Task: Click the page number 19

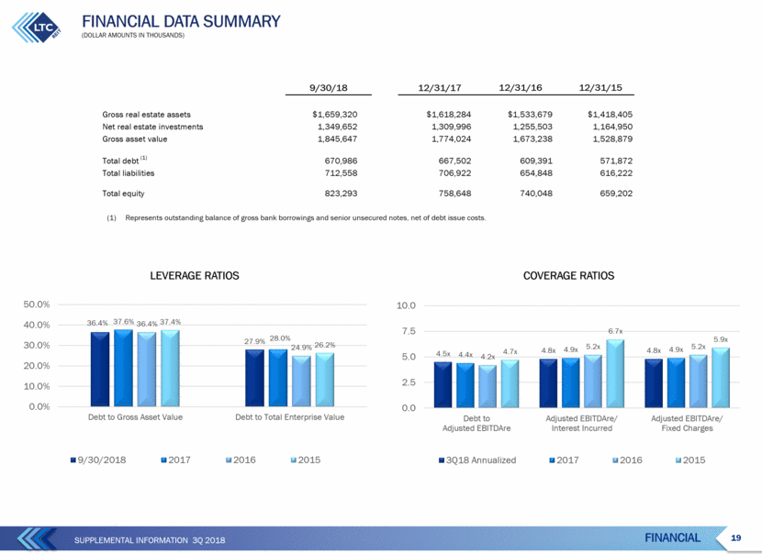Action: click(x=735, y=538)
